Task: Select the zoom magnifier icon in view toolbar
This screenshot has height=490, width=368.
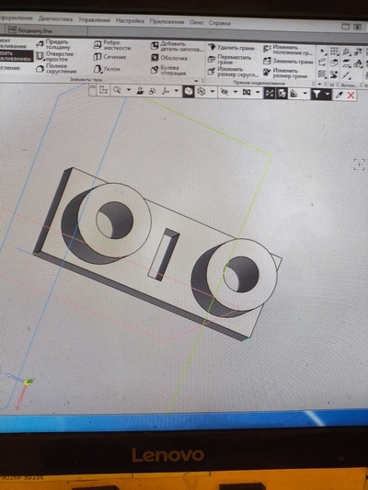Action: 117,91
